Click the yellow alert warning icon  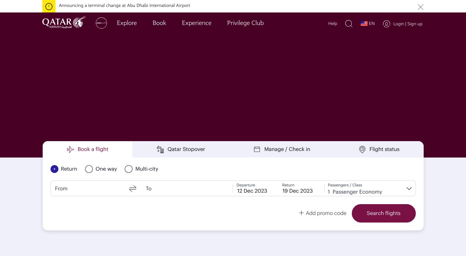point(49,6)
